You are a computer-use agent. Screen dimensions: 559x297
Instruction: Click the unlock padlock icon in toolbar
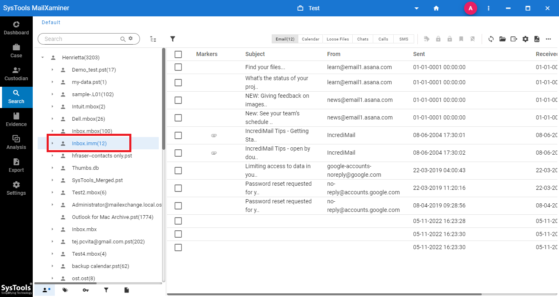450,39
